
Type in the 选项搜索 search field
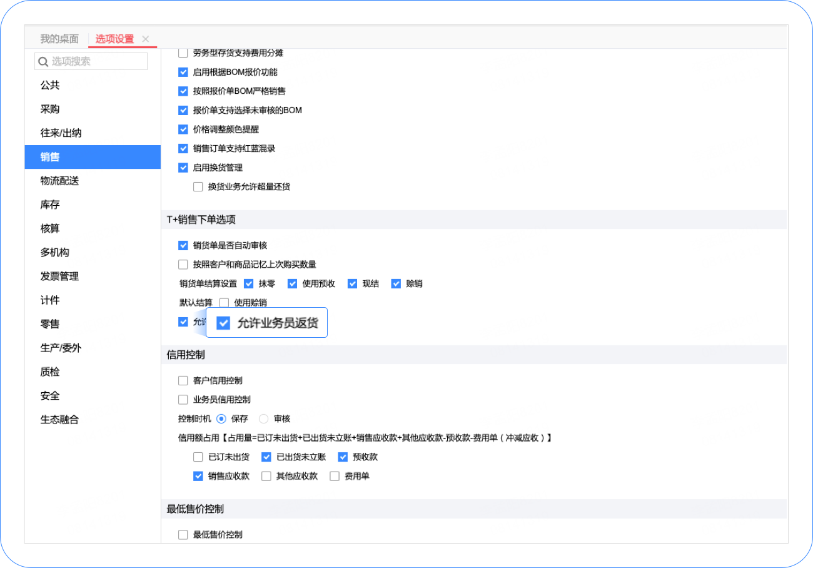tap(98, 61)
